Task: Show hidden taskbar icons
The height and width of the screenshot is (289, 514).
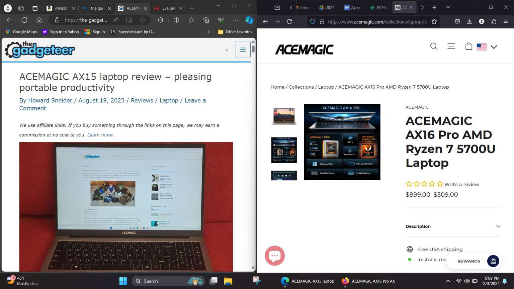Action: pos(447,281)
